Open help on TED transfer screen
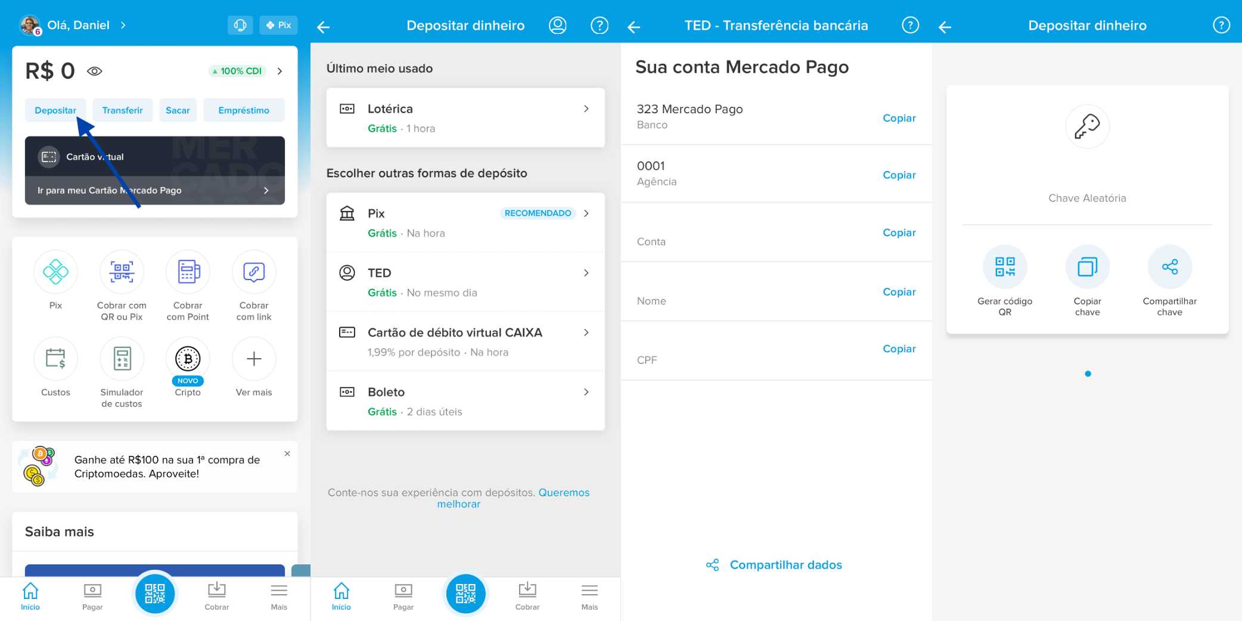1242x621 pixels. point(911,25)
